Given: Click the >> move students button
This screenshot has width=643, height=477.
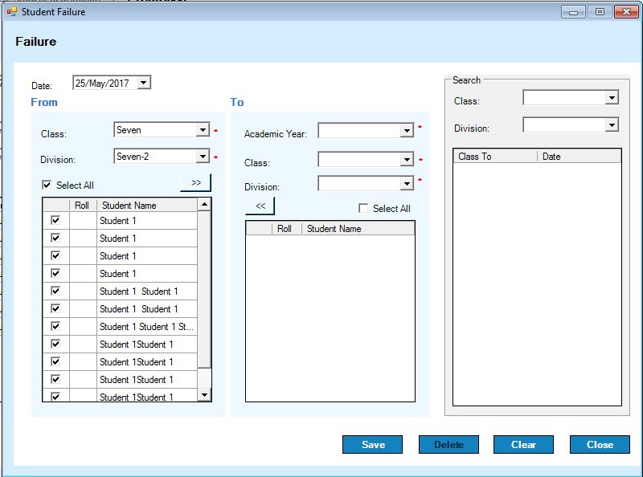Looking at the screenshot, I should pos(195,182).
